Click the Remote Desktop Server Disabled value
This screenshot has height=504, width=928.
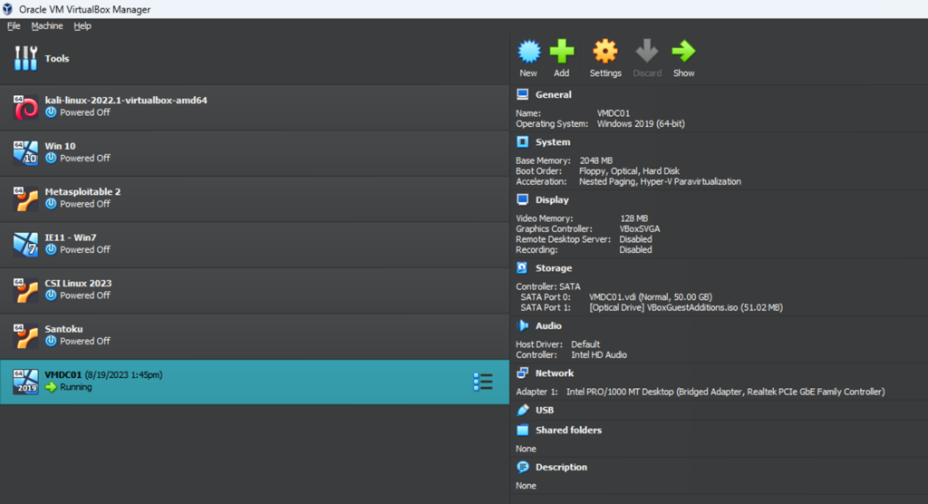tap(635, 239)
